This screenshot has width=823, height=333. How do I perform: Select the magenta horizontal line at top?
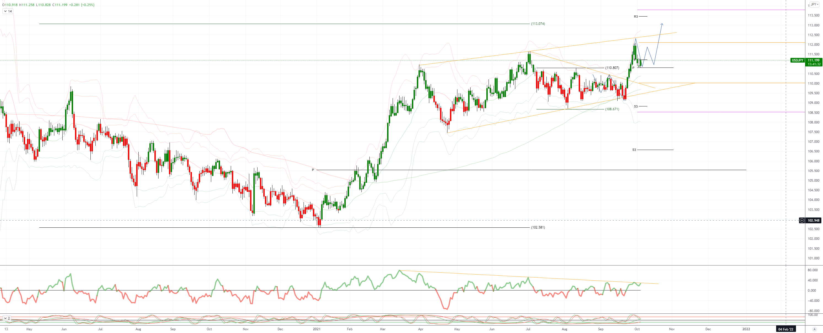[x=719, y=10]
